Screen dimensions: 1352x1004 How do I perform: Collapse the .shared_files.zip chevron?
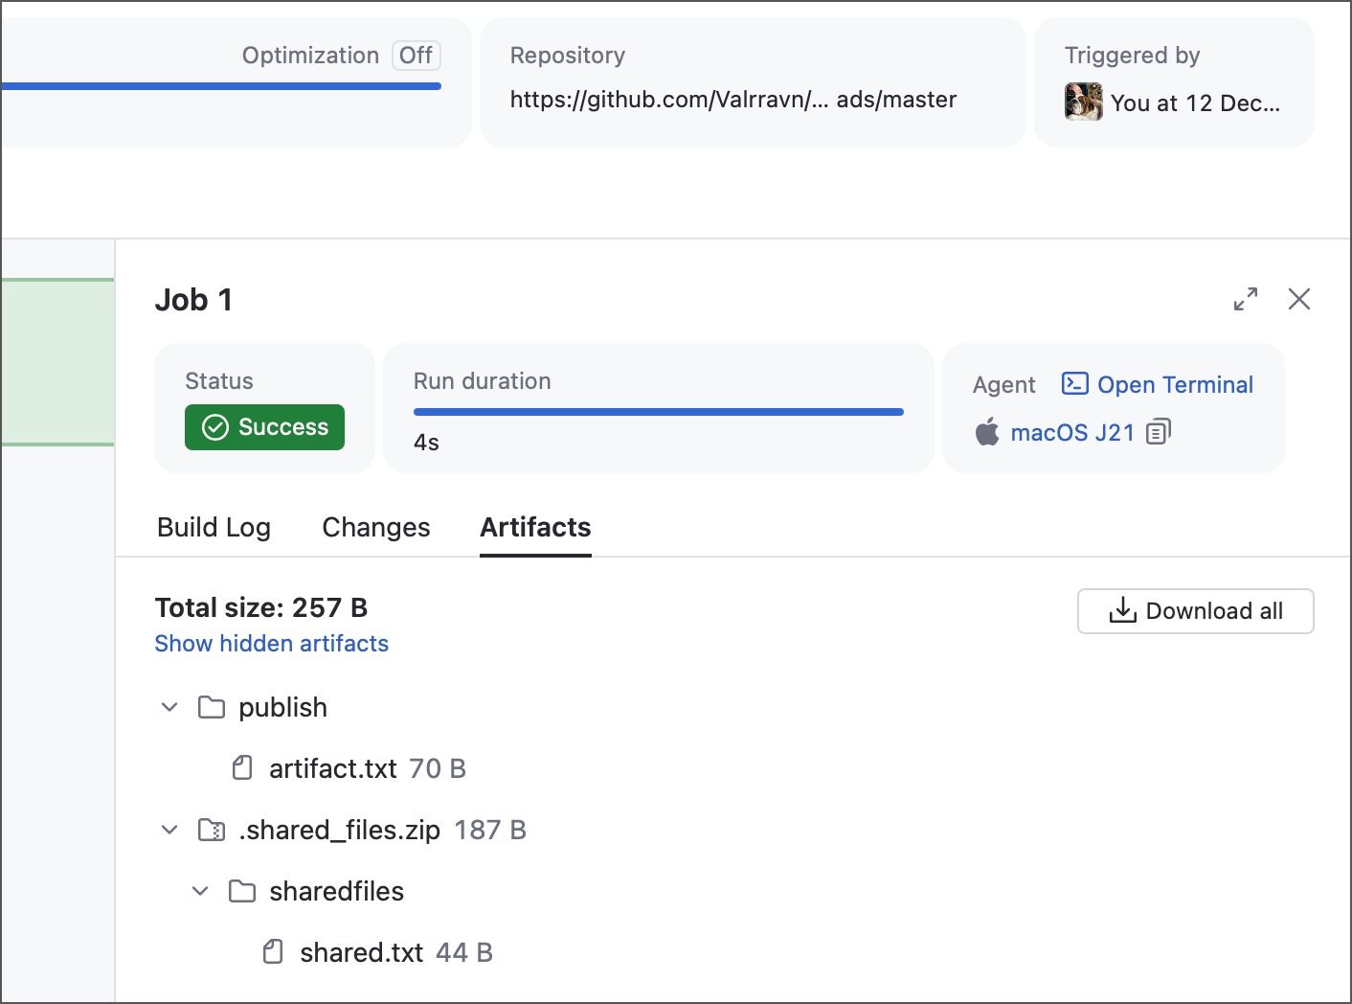click(169, 830)
